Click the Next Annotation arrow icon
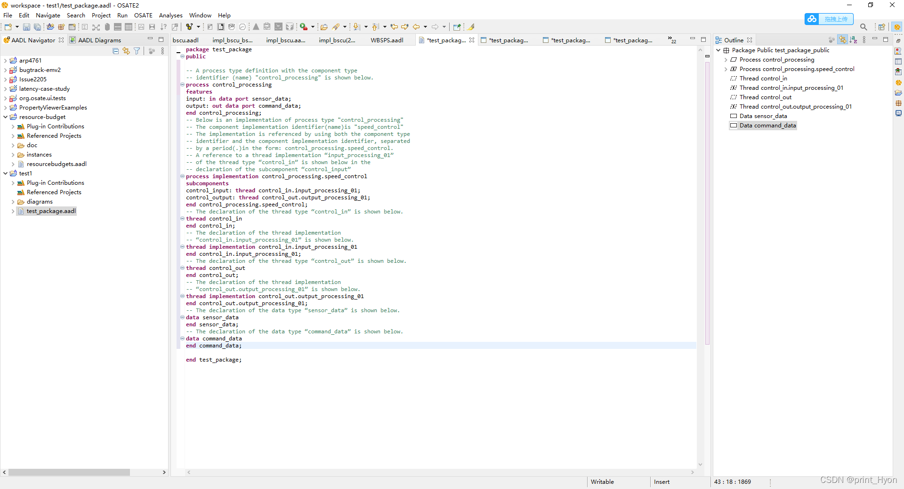The image size is (904, 489). [x=356, y=27]
